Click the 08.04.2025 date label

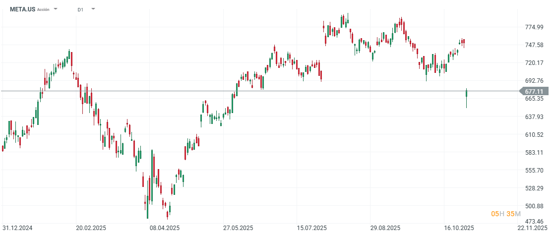click(165, 228)
